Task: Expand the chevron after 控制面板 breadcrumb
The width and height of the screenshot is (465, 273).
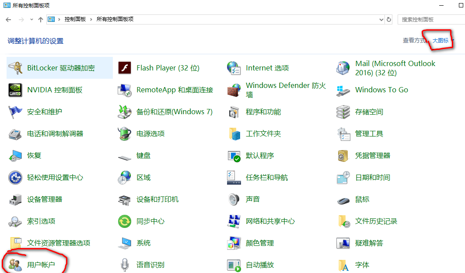Action: point(91,19)
